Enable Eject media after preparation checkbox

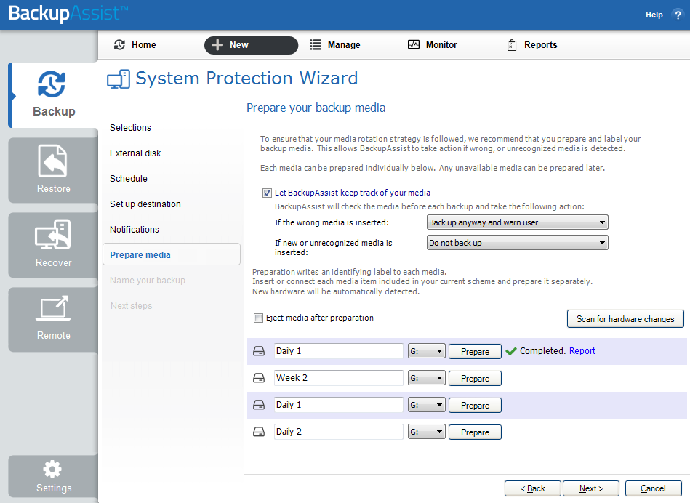258,318
